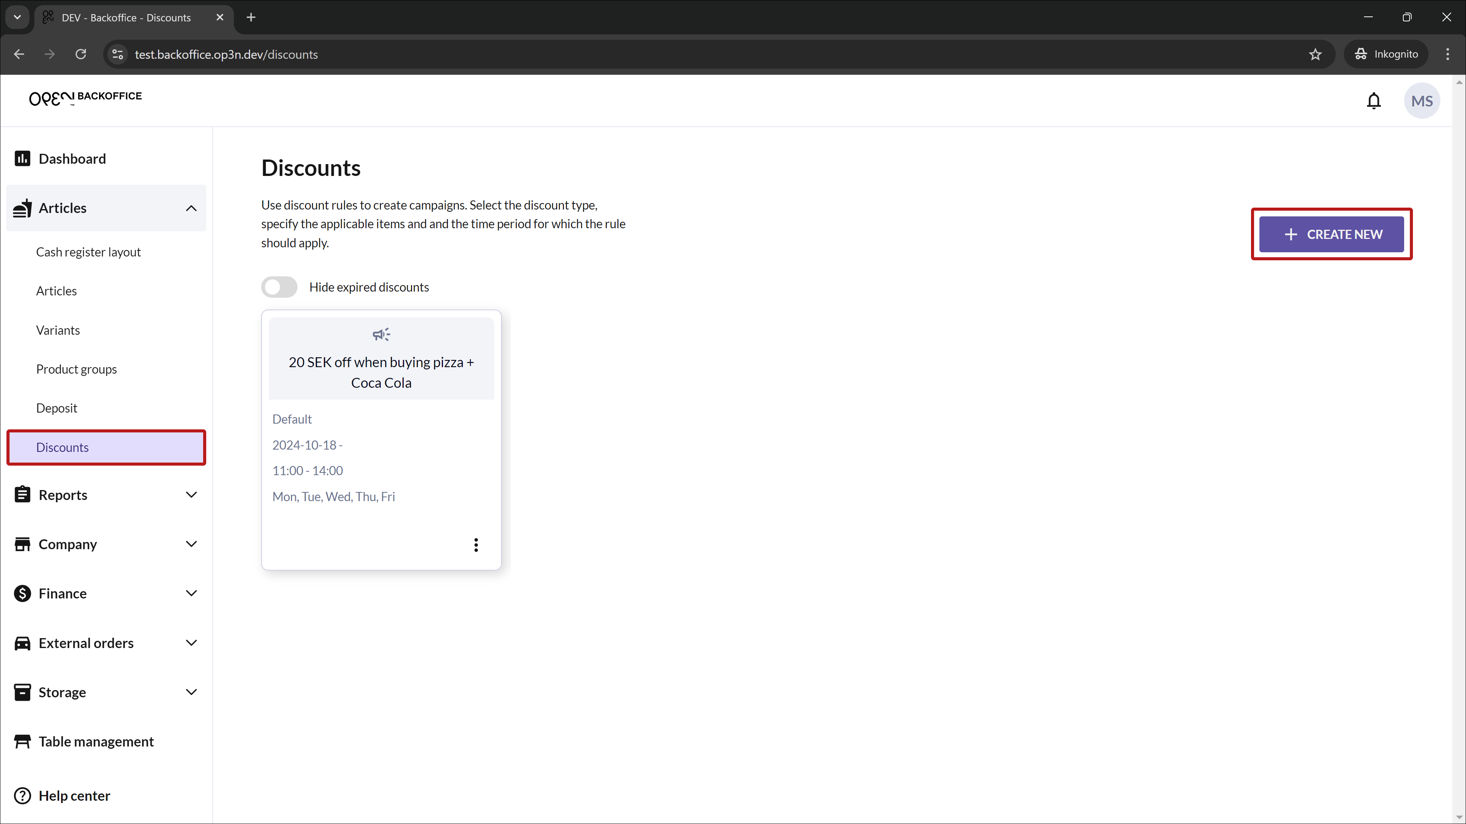The width and height of the screenshot is (1466, 824).
Task: Click the Company storefront icon
Action: 22,544
